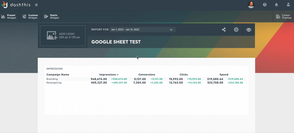Click the Conversions column header
294x133 pixels.
147,74
